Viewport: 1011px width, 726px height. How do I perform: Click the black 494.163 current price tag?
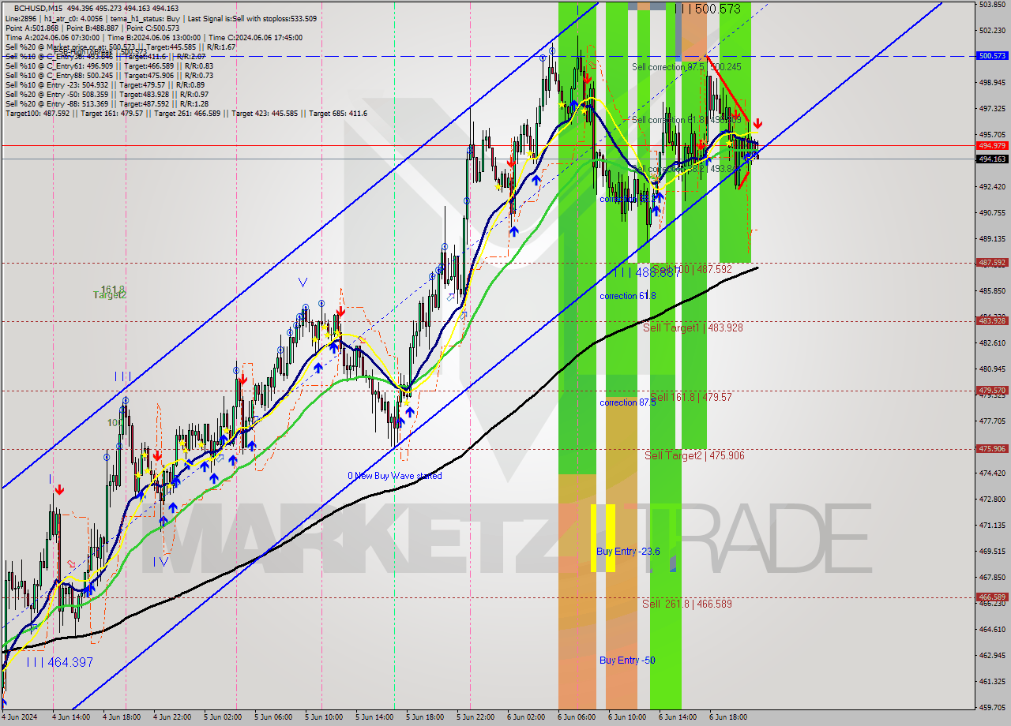pos(992,159)
